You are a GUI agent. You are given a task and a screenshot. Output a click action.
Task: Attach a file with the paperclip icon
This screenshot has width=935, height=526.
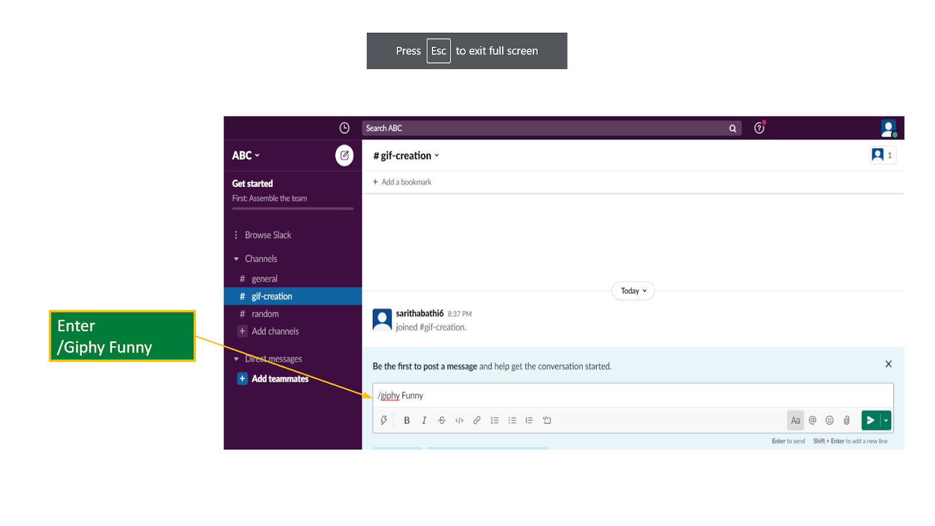click(847, 420)
